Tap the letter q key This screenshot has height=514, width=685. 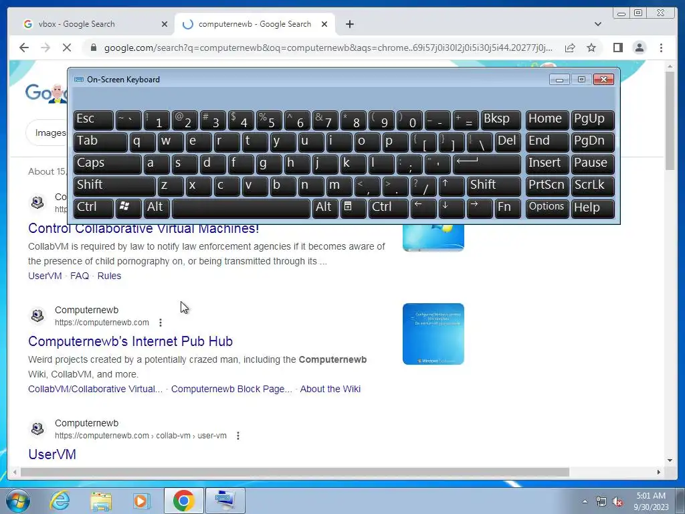pyautogui.click(x=142, y=143)
